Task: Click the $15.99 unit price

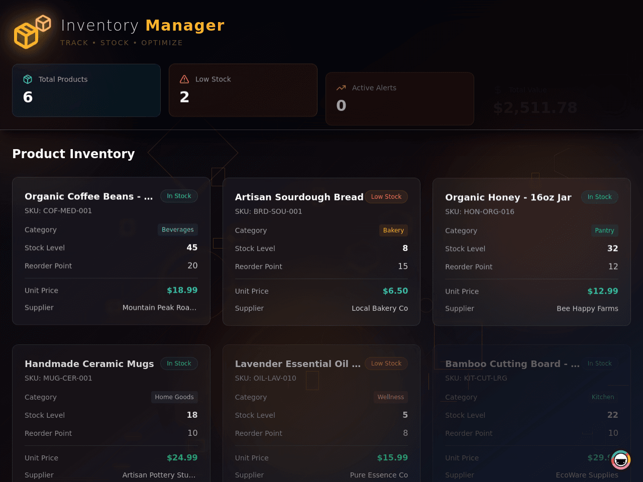Action: [x=392, y=458]
